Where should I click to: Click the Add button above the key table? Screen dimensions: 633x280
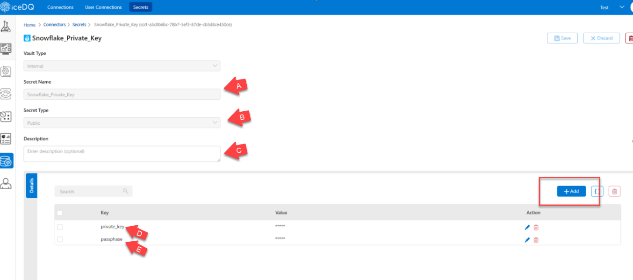pyautogui.click(x=571, y=191)
